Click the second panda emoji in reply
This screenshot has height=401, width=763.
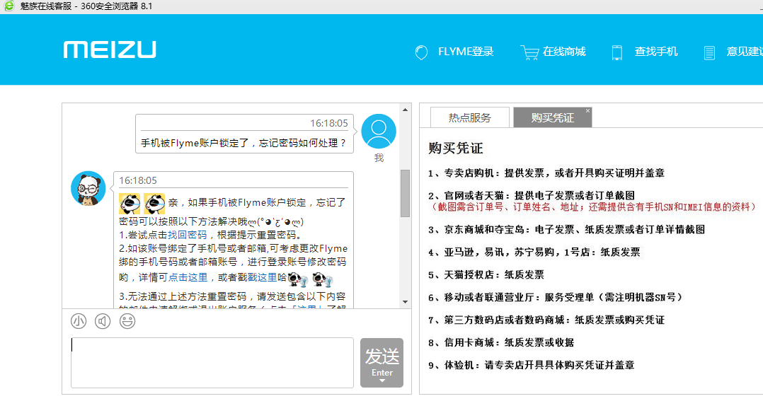154,204
